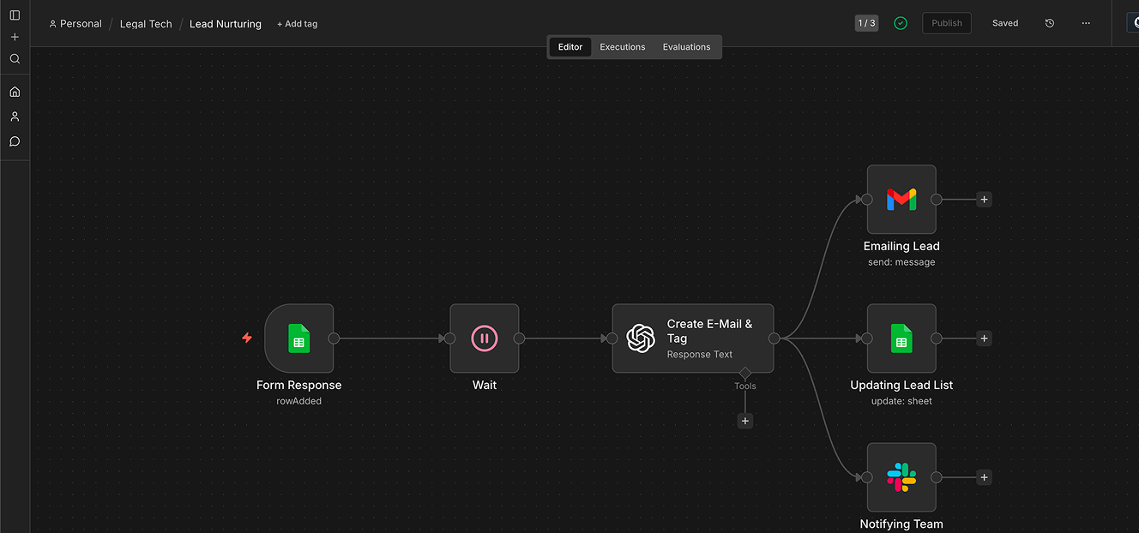Screen dimensions: 1139x533
Task: Open the Gmail Emailing Lead node
Action: [x=901, y=200]
